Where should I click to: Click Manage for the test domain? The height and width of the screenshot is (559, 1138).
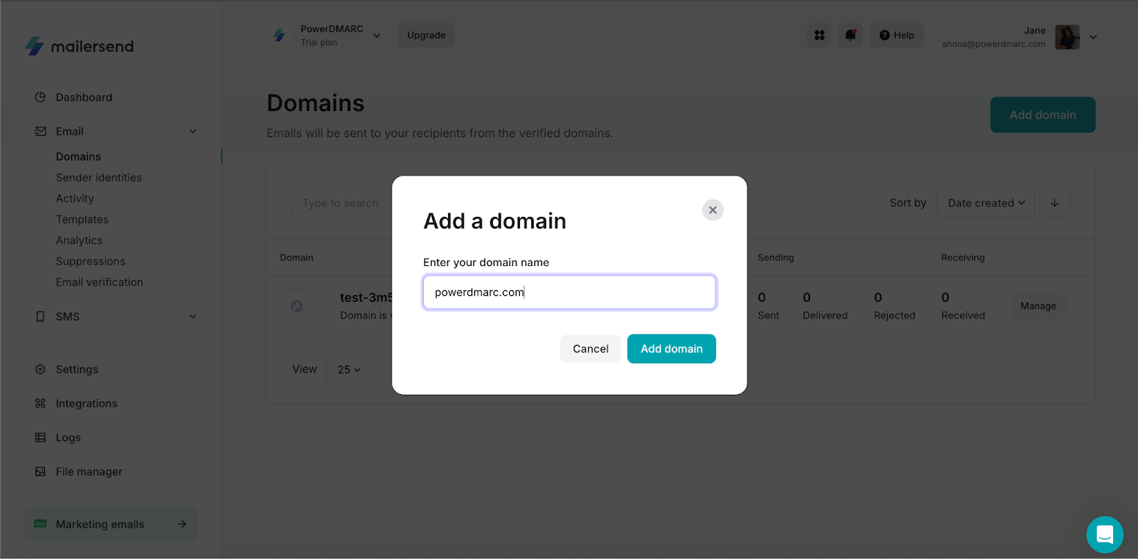pyautogui.click(x=1038, y=306)
